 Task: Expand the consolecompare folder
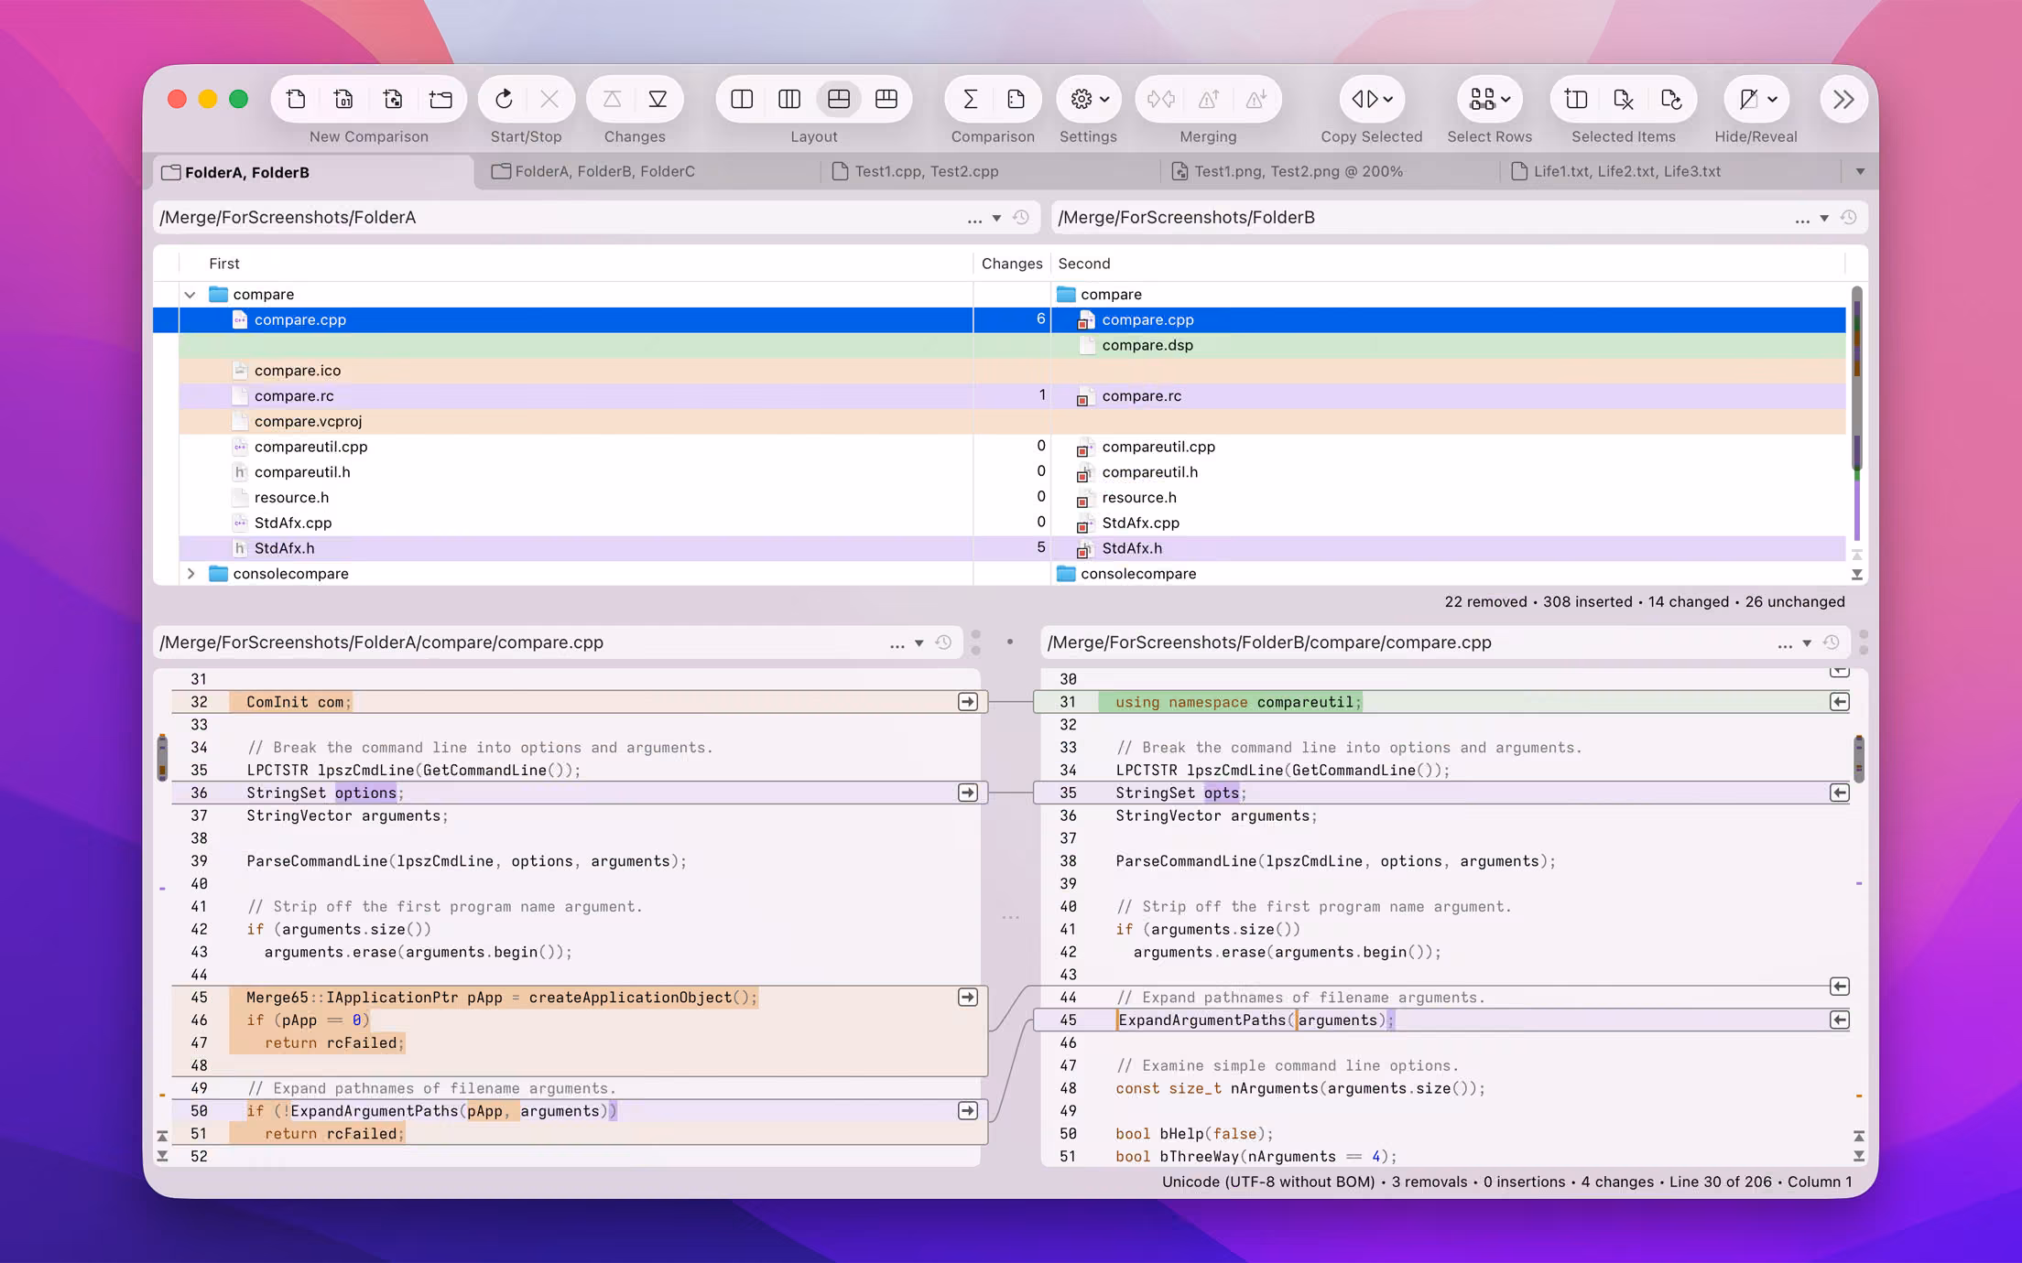[x=190, y=574]
